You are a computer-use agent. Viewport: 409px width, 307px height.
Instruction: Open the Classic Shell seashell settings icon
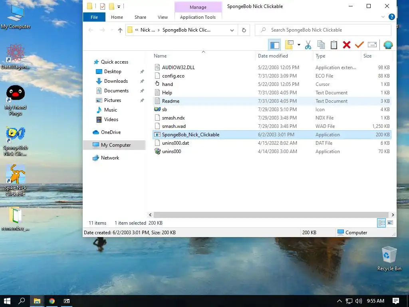coord(388,45)
